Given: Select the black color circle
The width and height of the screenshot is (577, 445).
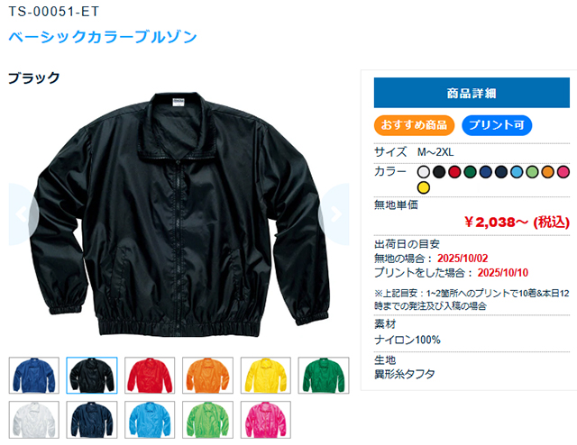Looking at the screenshot, I should pyautogui.click(x=439, y=172).
